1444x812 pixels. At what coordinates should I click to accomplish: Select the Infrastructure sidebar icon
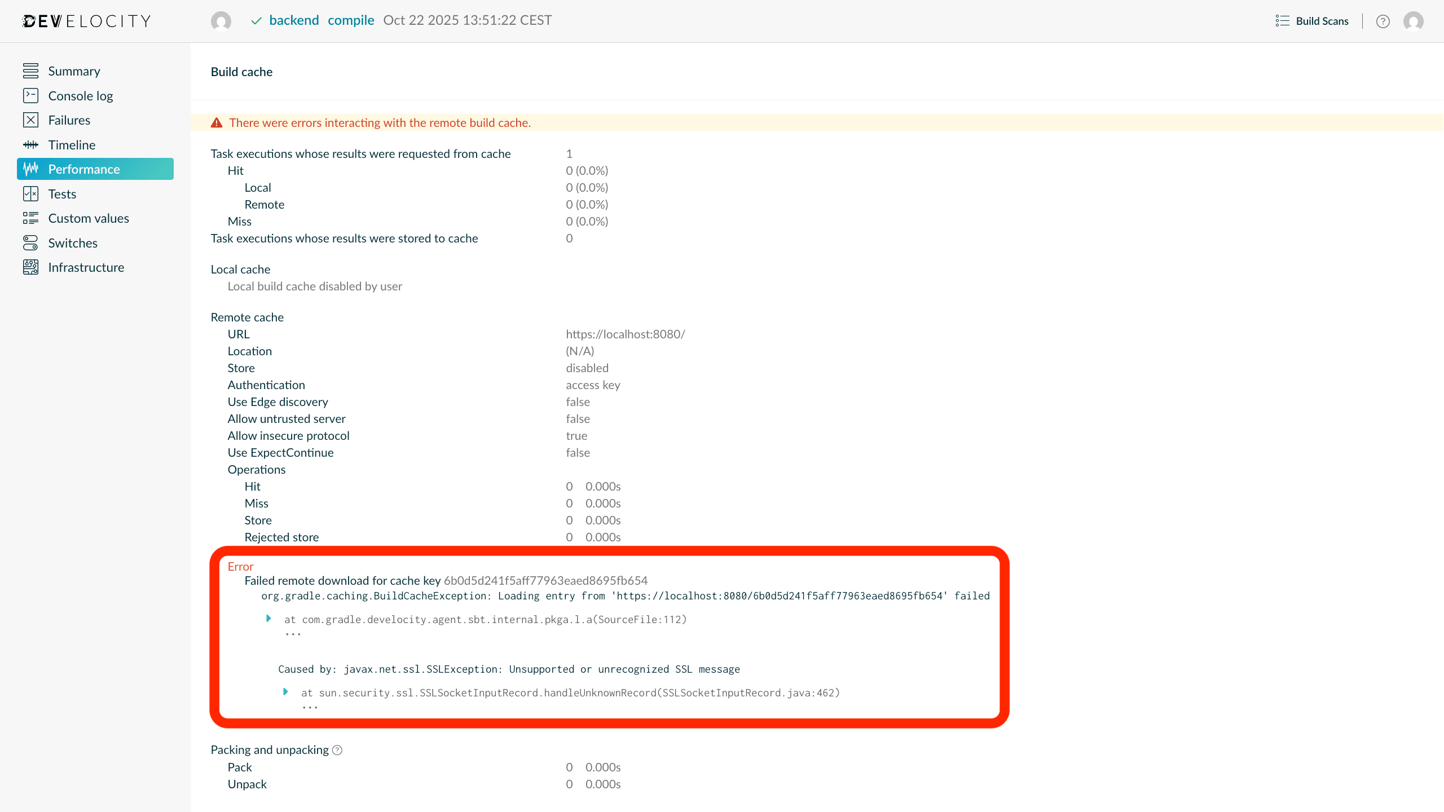click(x=31, y=267)
